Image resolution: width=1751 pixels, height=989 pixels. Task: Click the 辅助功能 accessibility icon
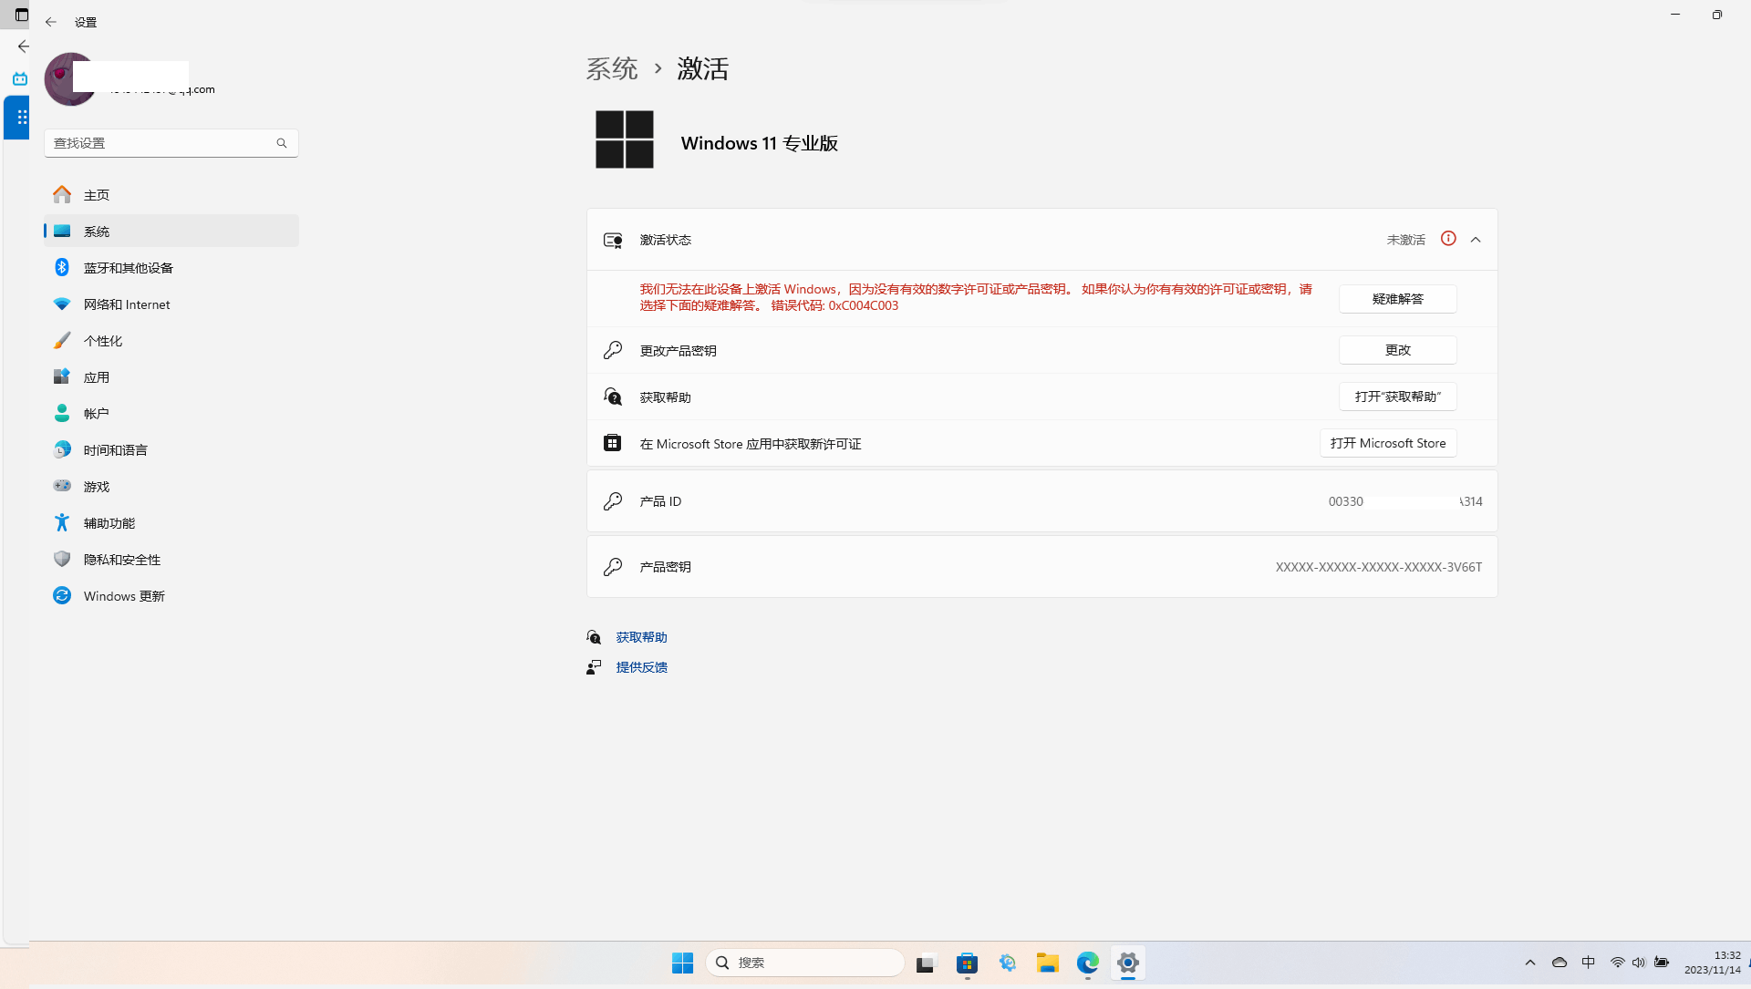[62, 522]
